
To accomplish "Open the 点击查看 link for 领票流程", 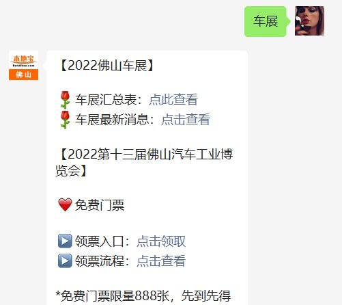I will point(161,261).
